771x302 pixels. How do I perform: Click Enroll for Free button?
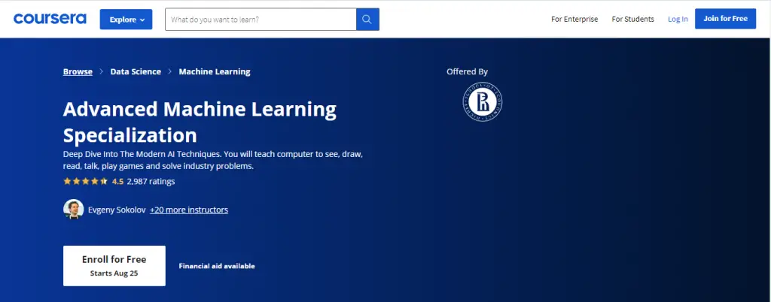pos(114,265)
